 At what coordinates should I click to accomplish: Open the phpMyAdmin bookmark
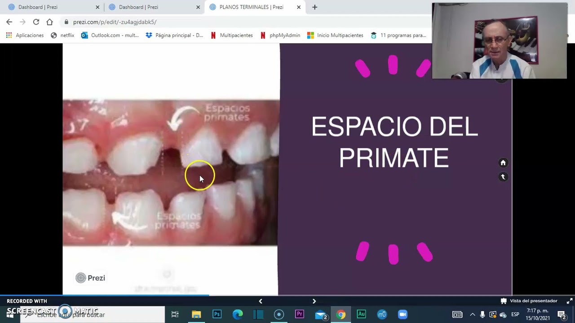(280, 35)
